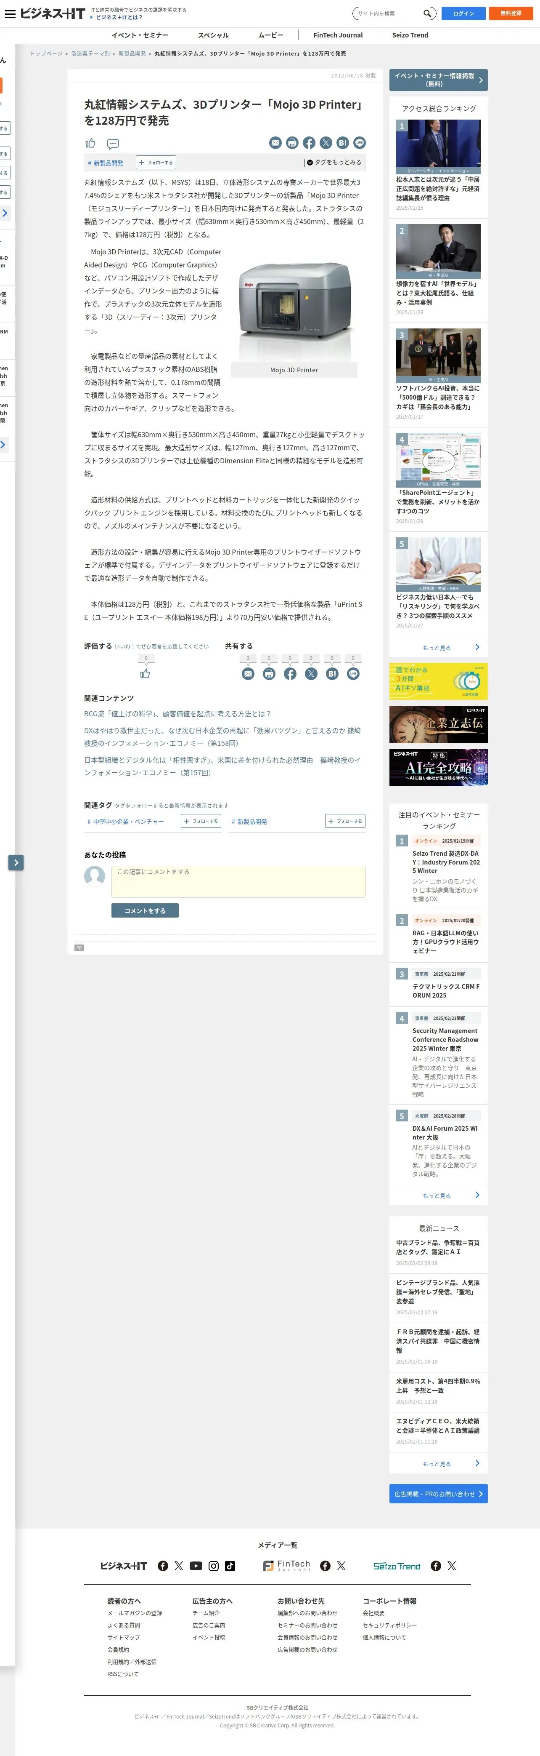Click the LINE icon under 共有する
Image resolution: width=540 pixels, height=1756 pixels.
[353, 673]
